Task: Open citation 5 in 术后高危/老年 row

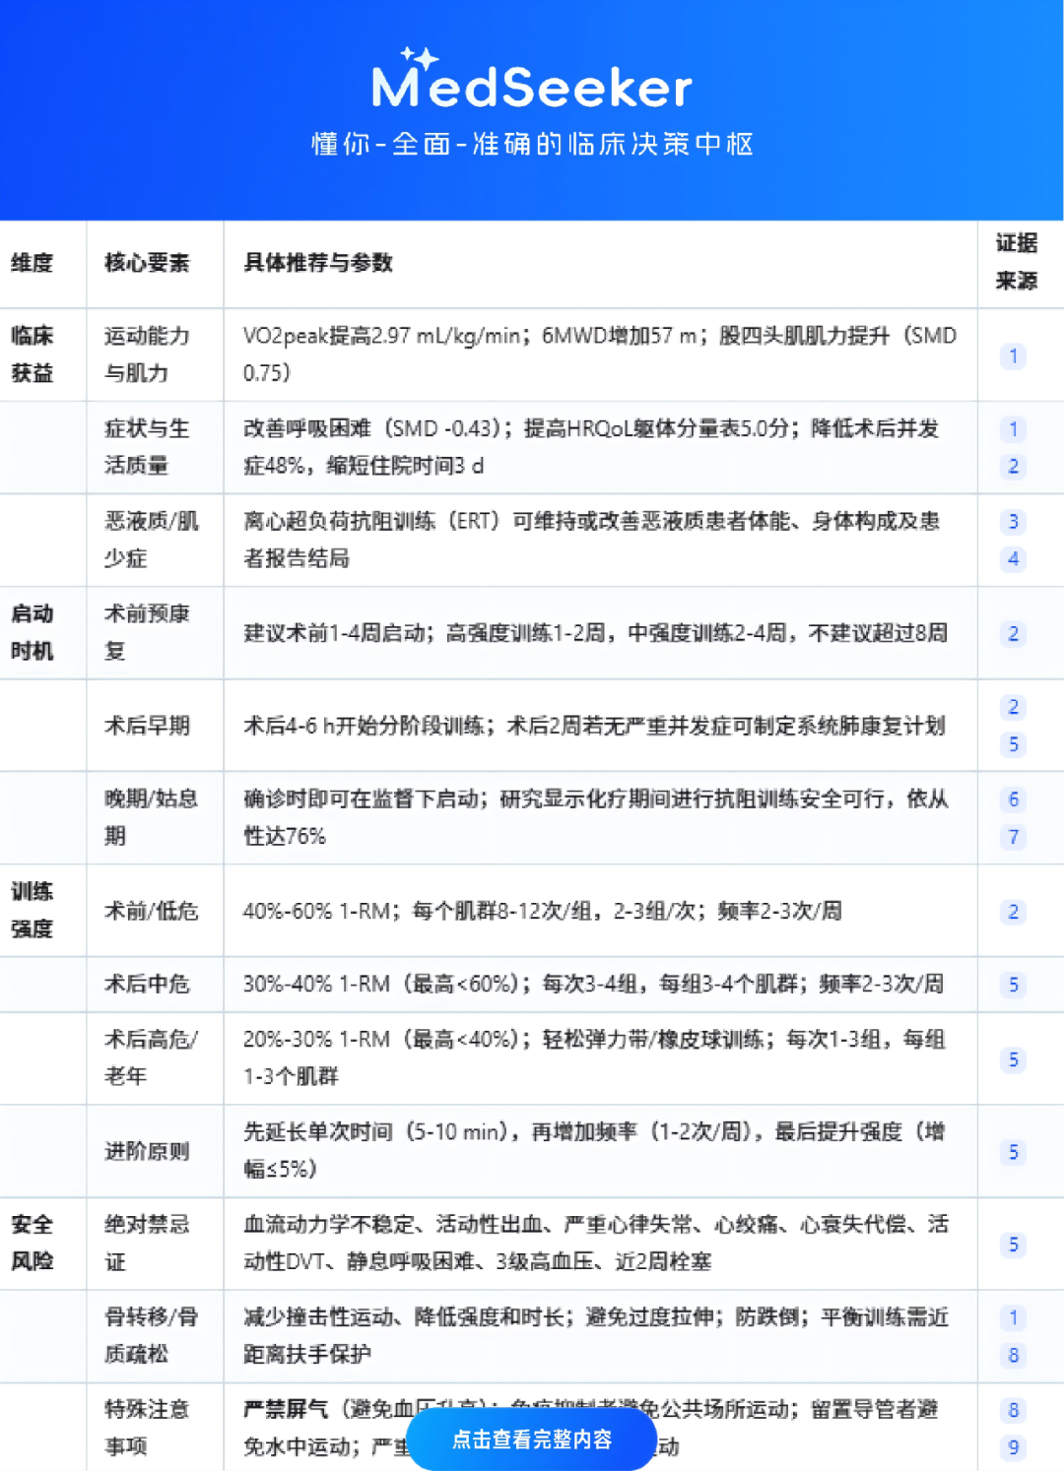Action: click(x=1013, y=1059)
